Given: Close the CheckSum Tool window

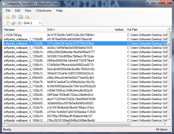Looking at the screenshot, I should (x=166, y=3).
